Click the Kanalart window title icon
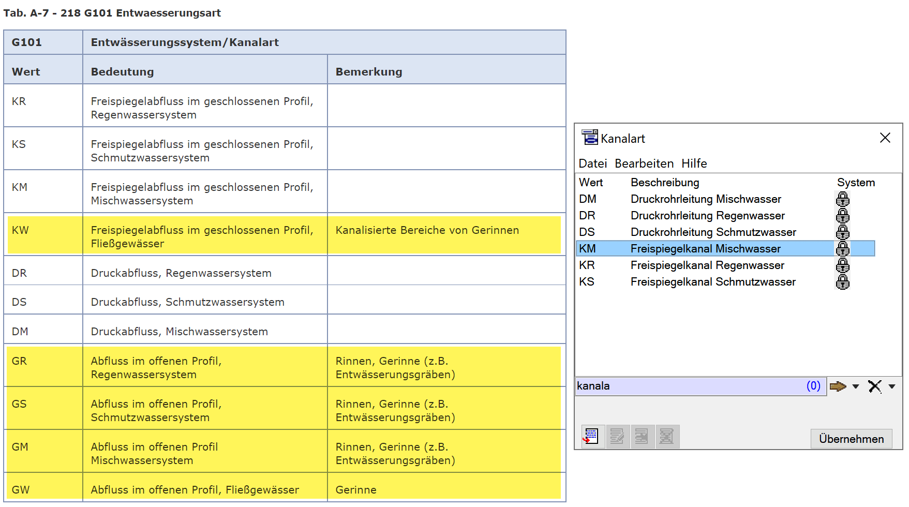This screenshot has width=909, height=507. tap(589, 138)
